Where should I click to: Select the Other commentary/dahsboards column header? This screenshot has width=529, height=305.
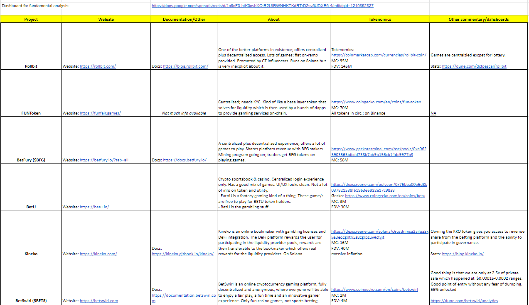(479, 19)
